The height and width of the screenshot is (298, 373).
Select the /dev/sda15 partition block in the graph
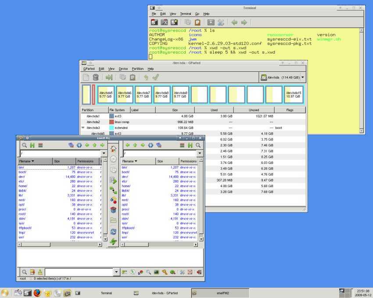click(x=294, y=95)
